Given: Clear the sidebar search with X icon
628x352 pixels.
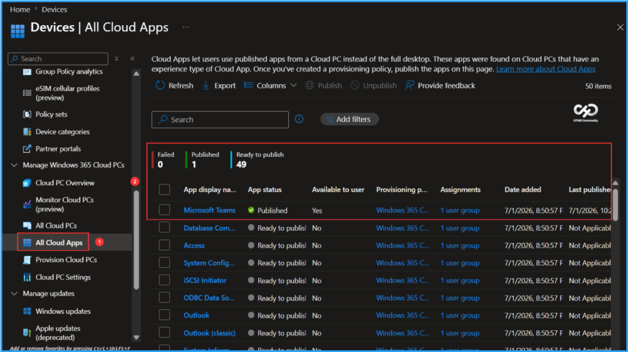Looking at the screenshot, I should tap(117, 58).
